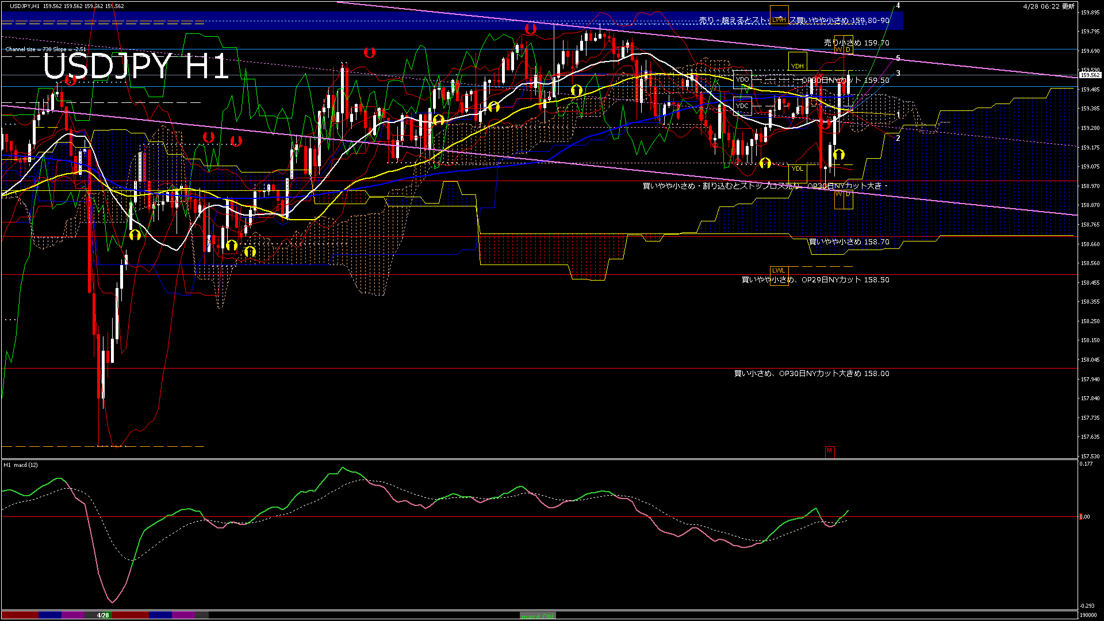Click the H1 macd (12) indicator label

pos(21,465)
